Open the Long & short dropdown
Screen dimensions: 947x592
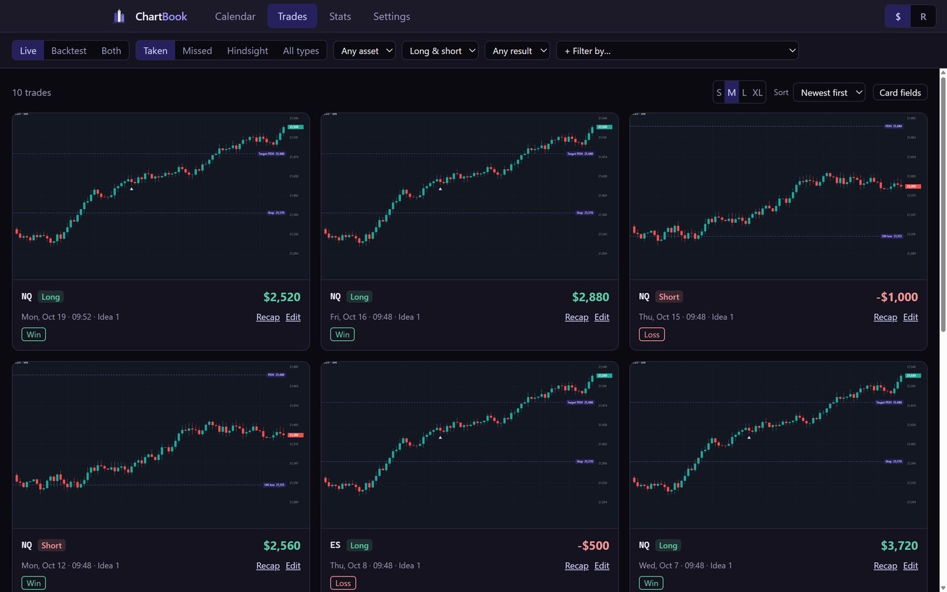click(x=440, y=51)
